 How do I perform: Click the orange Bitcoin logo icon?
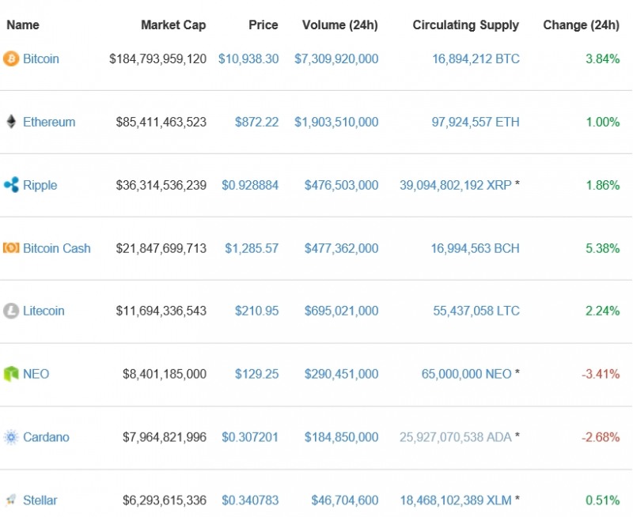pos(11,58)
